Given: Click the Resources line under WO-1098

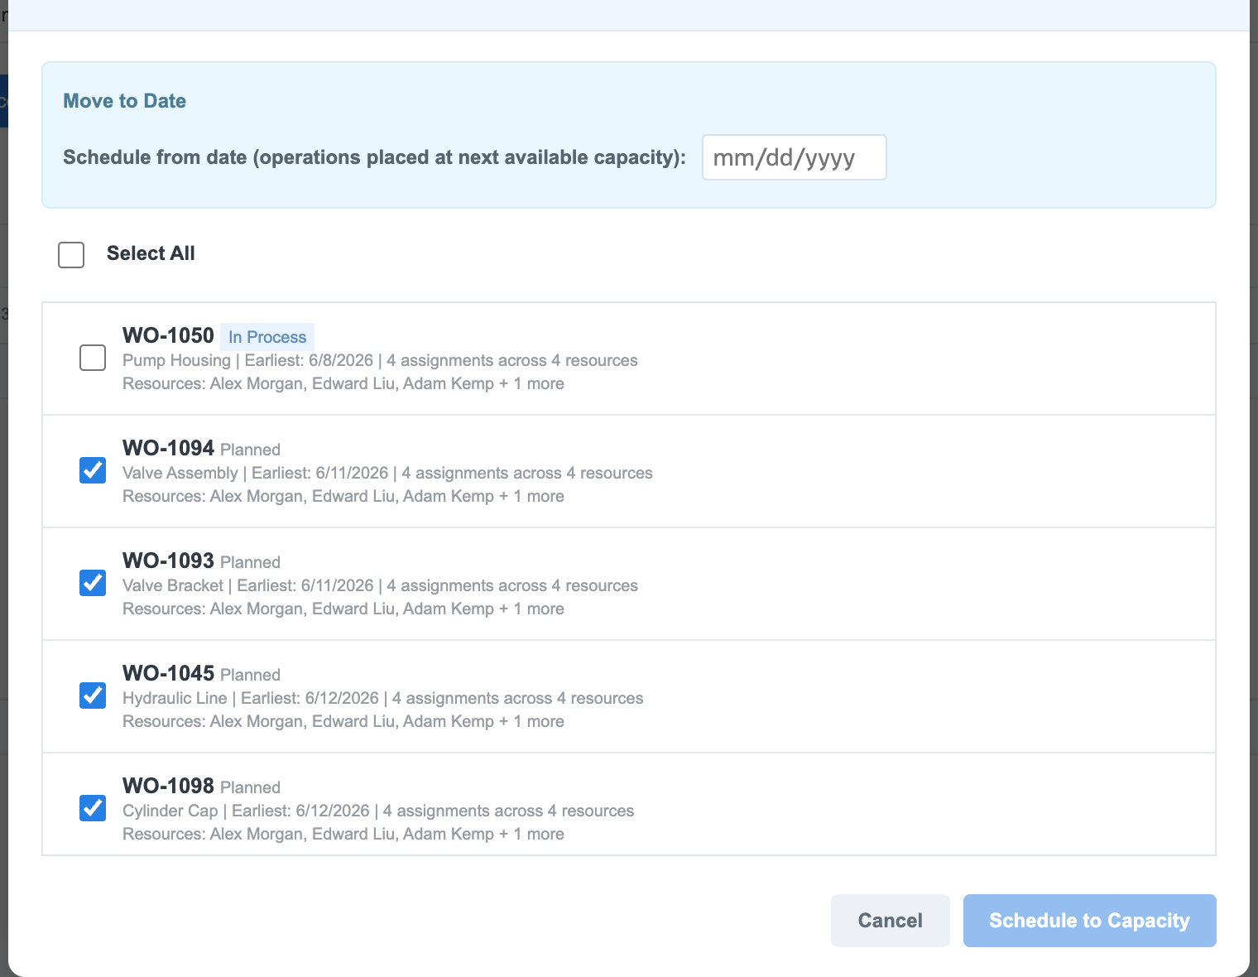Looking at the screenshot, I should [343, 834].
